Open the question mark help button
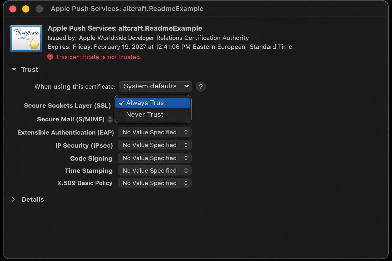Screen dimensions: 392x261 201,87
